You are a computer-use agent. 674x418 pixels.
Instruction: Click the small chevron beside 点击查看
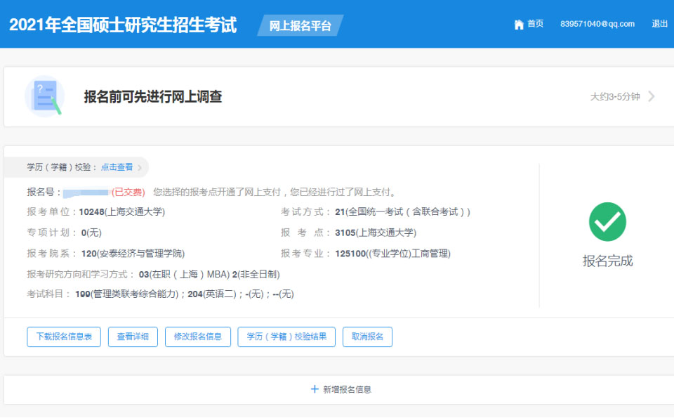click(x=140, y=168)
